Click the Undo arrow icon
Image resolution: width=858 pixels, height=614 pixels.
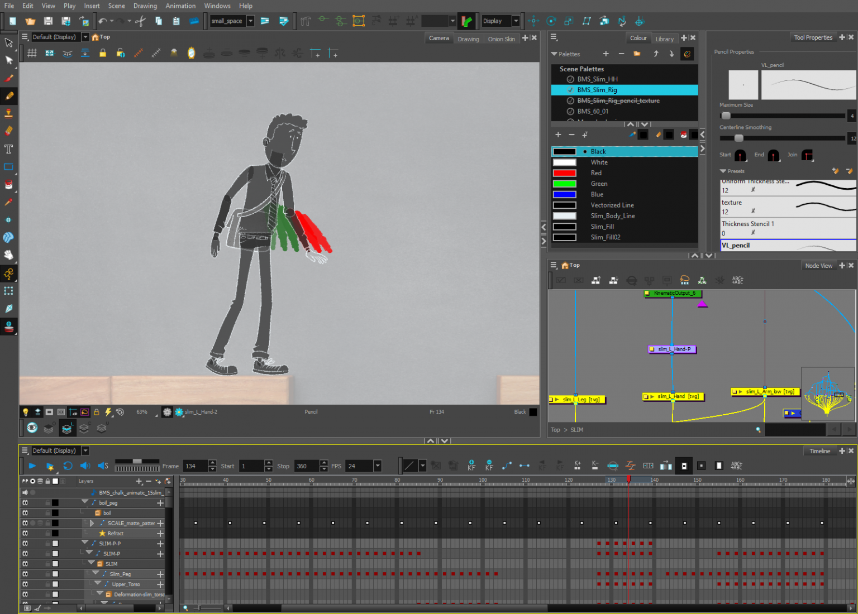pos(103,21)
